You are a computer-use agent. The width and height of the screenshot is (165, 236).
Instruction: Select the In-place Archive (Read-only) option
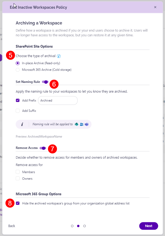coord(18,63)
